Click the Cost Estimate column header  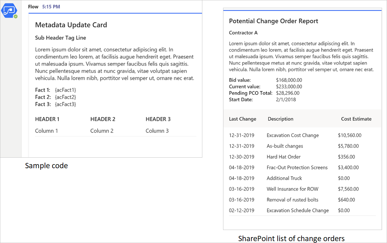356,119
